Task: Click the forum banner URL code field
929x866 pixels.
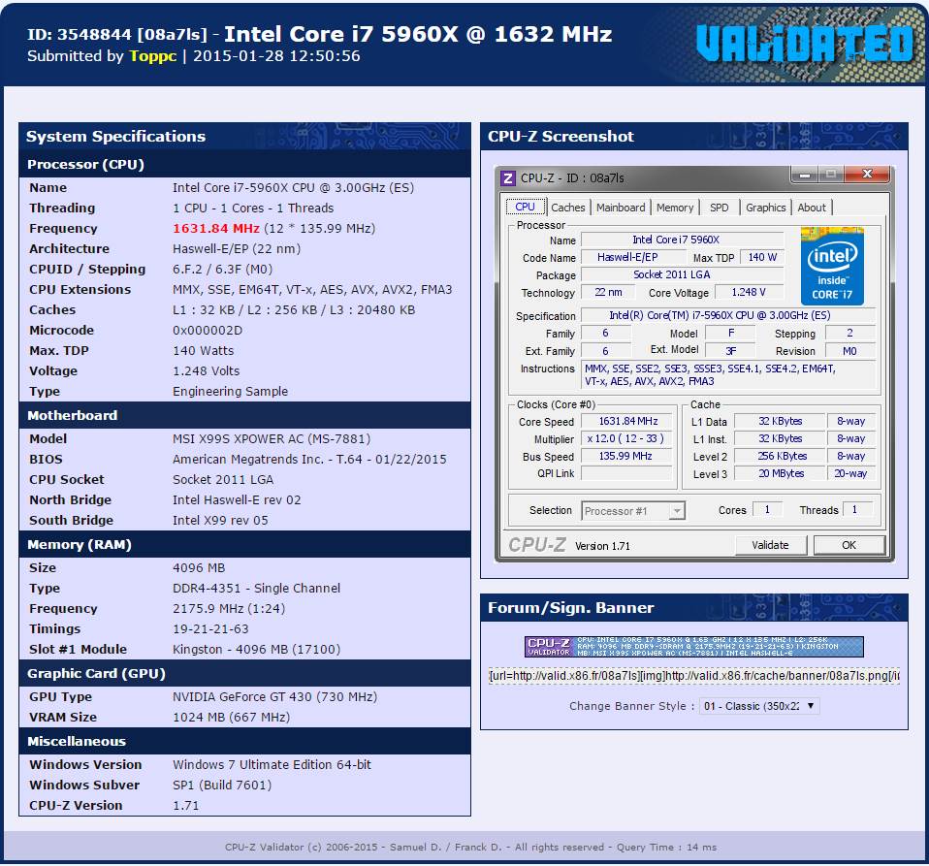Action: pyautogui.click(x=693, y=675)
